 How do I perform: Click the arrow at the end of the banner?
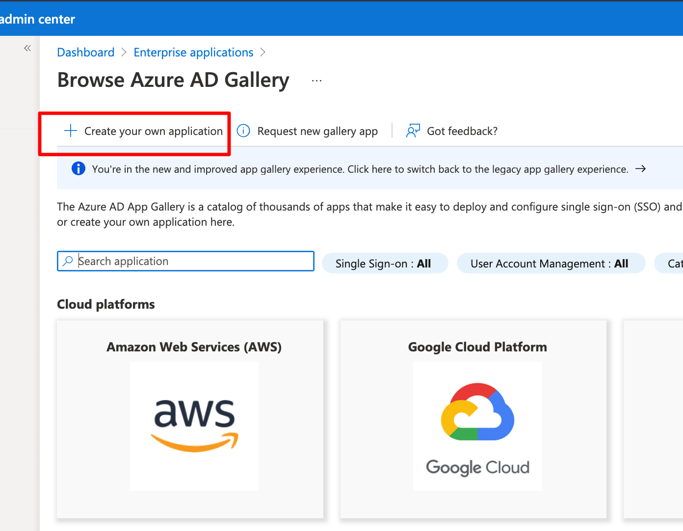point(640,169)
